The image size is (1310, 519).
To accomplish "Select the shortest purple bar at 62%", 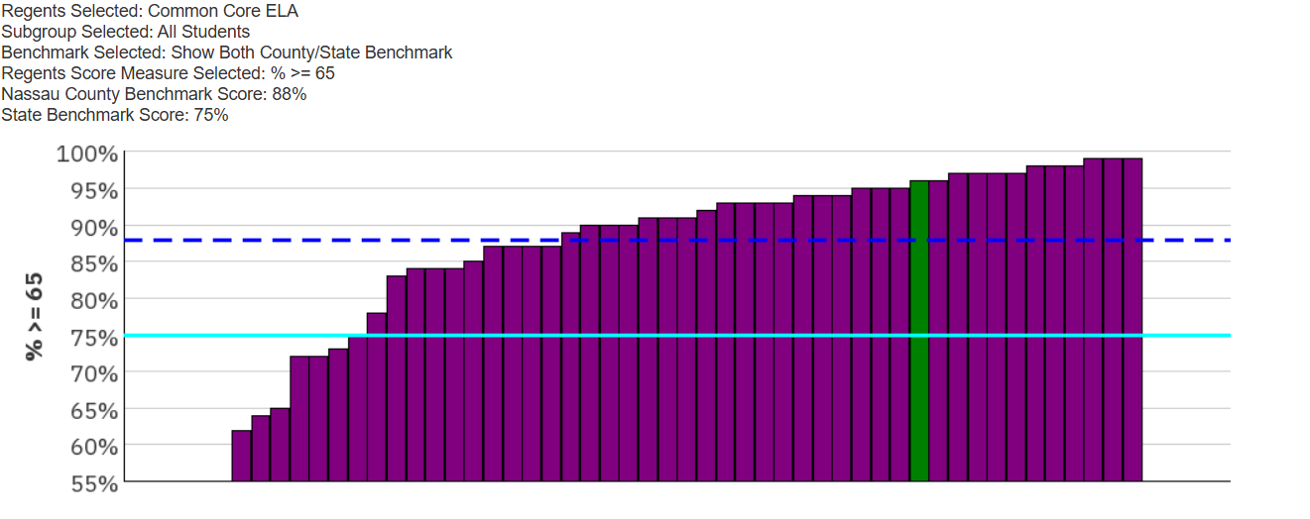I will click(x=241, y=456).
